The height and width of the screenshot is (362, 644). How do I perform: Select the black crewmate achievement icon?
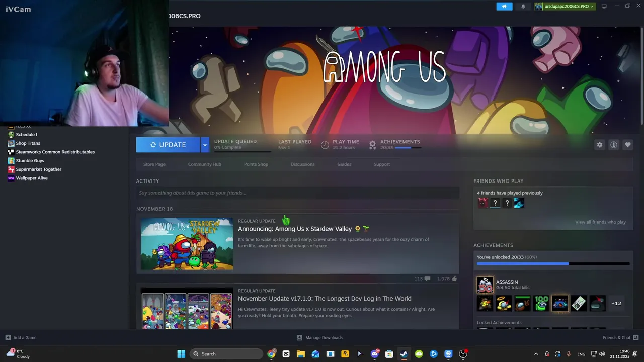[597, 303]
